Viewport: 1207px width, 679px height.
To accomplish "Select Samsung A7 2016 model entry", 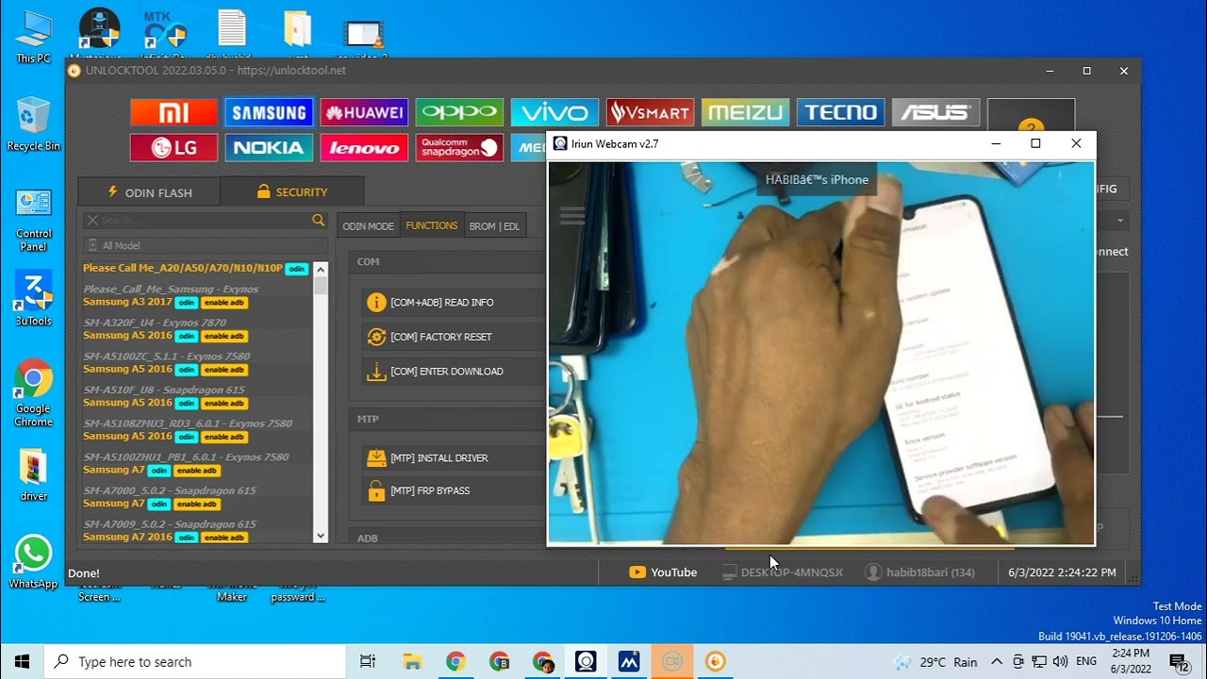I will click(127, 538).
